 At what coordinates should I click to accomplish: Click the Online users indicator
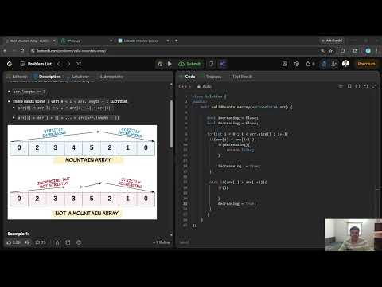coord(162,242)
